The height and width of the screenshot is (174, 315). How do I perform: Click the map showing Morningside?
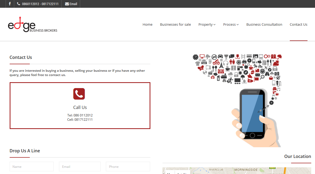[237, 171]
